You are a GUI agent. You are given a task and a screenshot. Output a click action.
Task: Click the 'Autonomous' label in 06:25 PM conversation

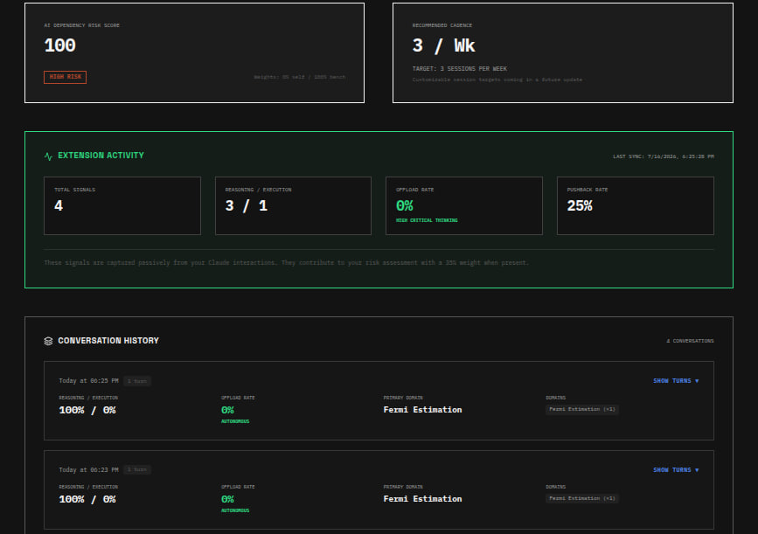click(x=235, y=421)
